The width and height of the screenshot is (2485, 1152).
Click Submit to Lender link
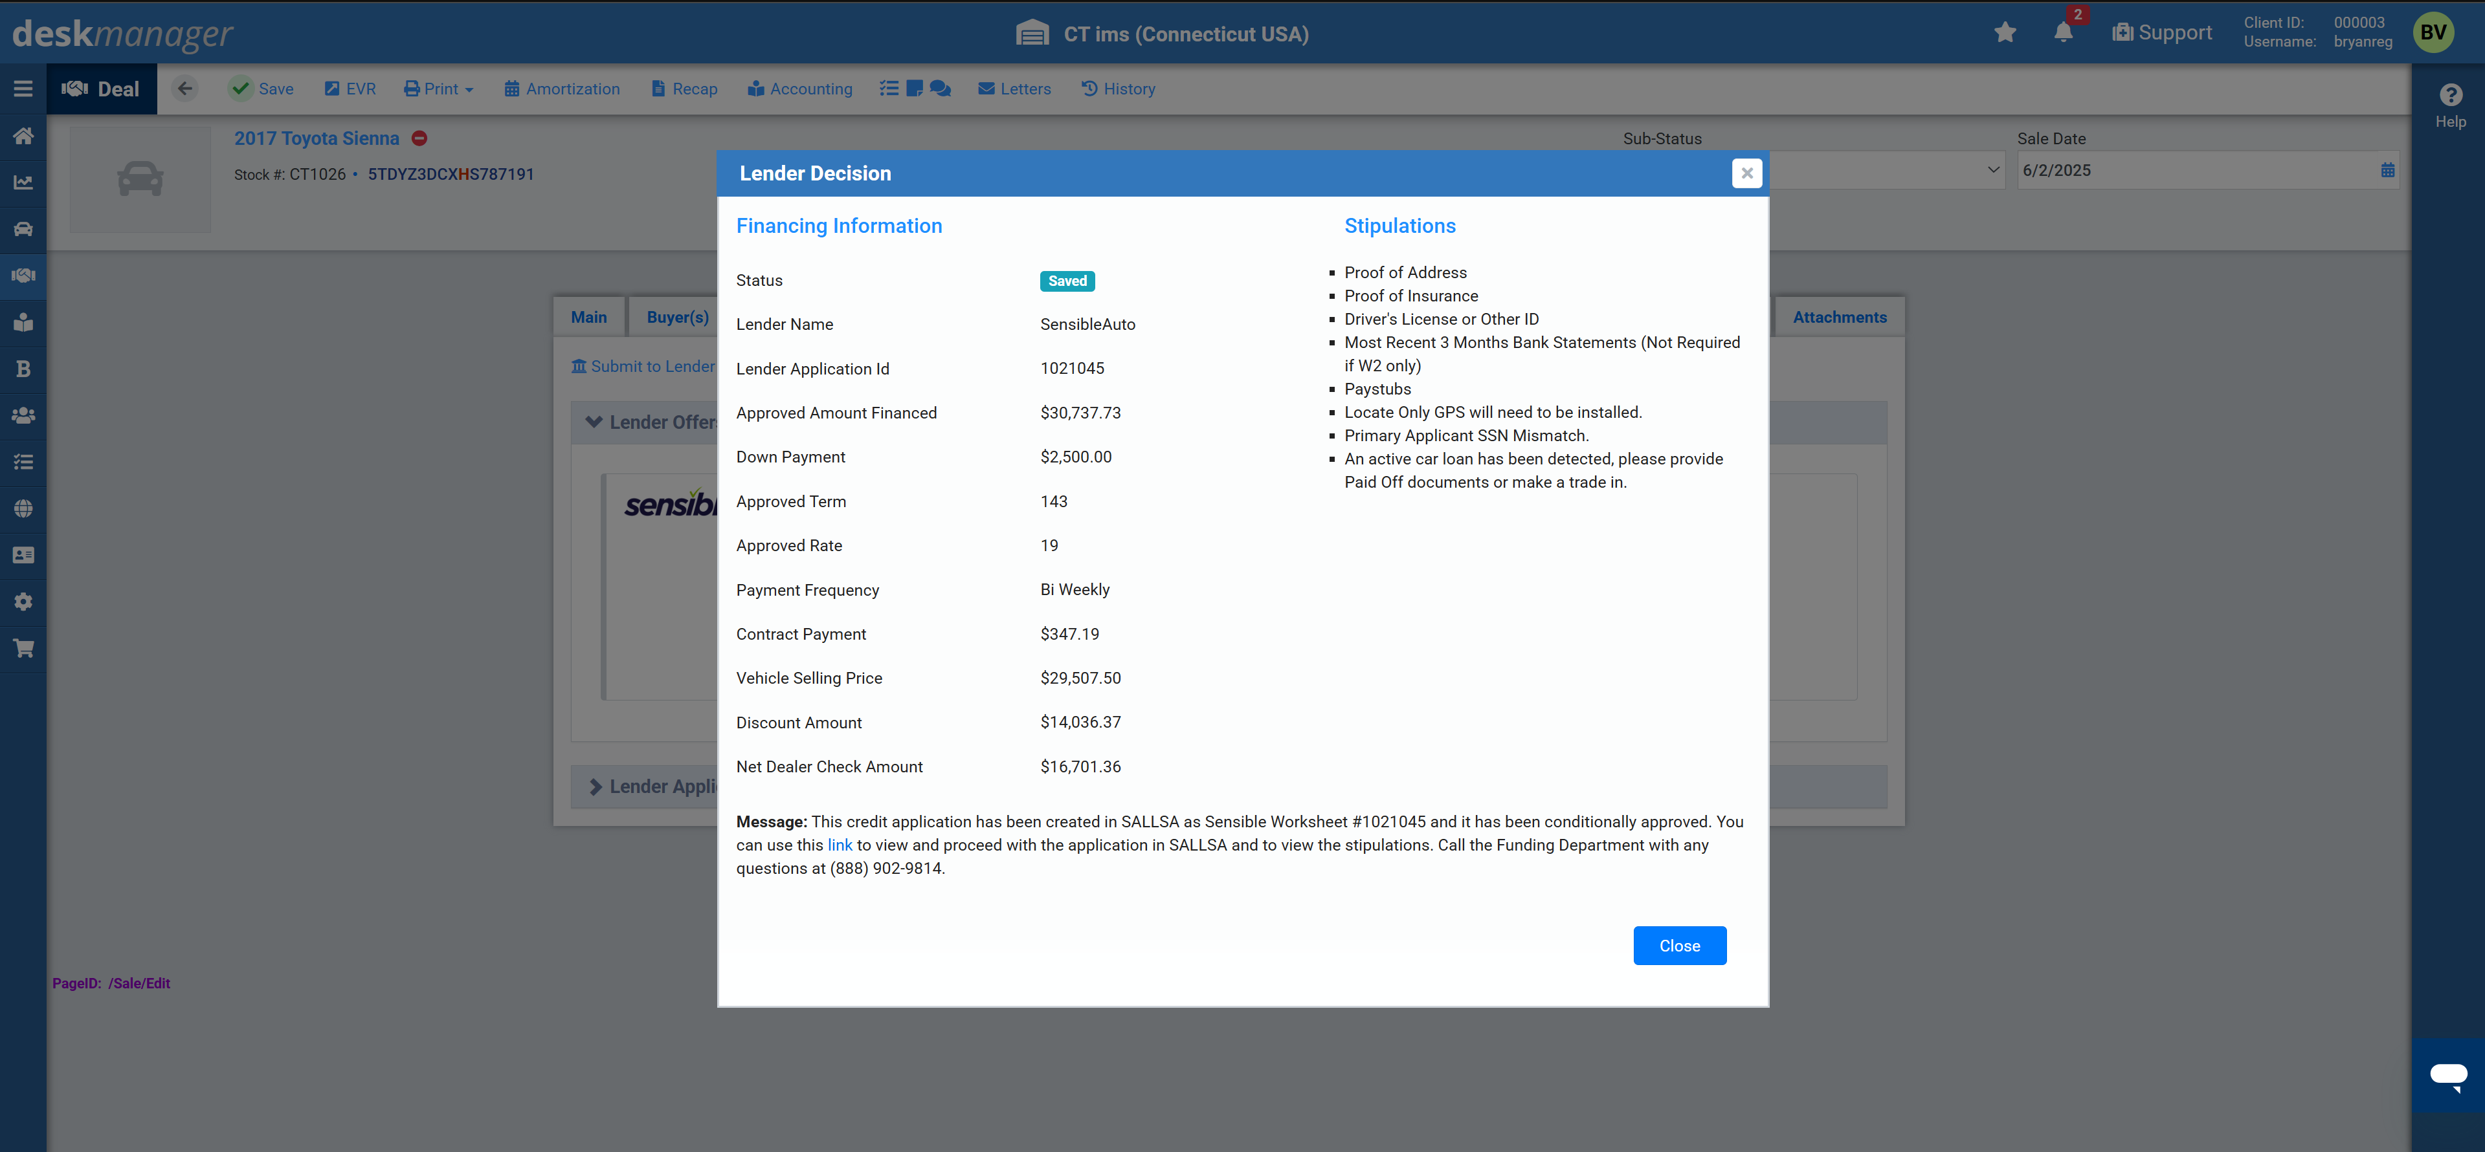click(643, 366)
